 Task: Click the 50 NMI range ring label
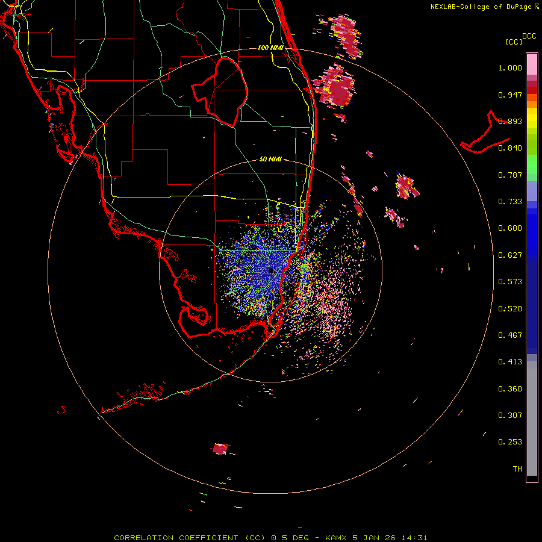pos(270,159)
